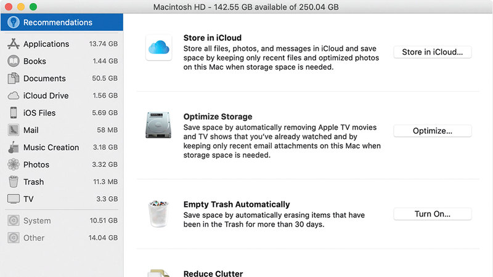The height and width of the screenshot is (277, 493).
Task: Click the TV monitor icon
Action: pyautogui.click(x=13, y=199)
